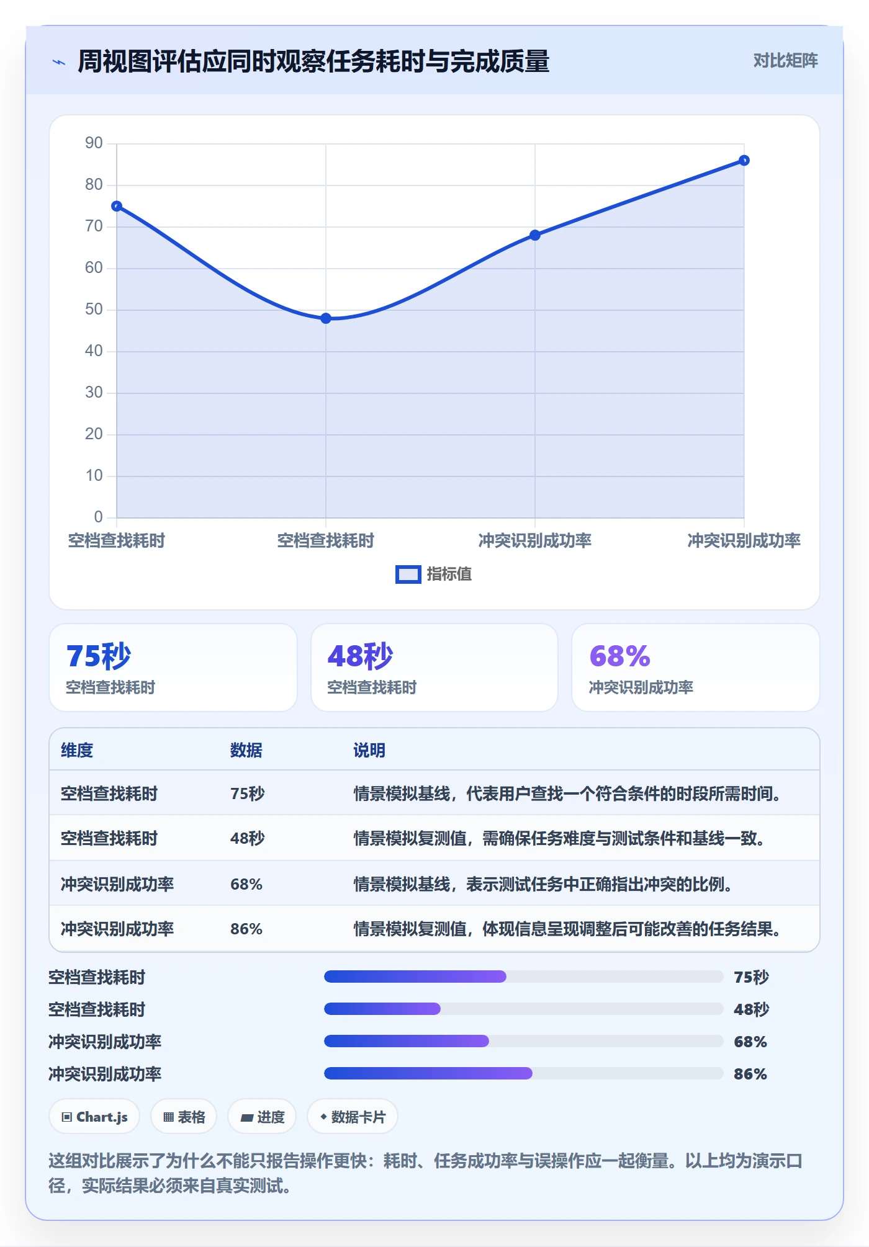Open the 75秒 空档查找耗时 data card
Viewport: 869px width, 1247px height.
pyautogui.click(x=173, y=668)
